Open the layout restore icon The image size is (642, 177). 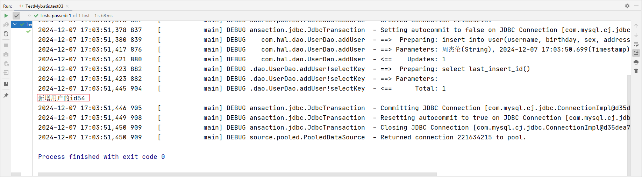(6, 84)
